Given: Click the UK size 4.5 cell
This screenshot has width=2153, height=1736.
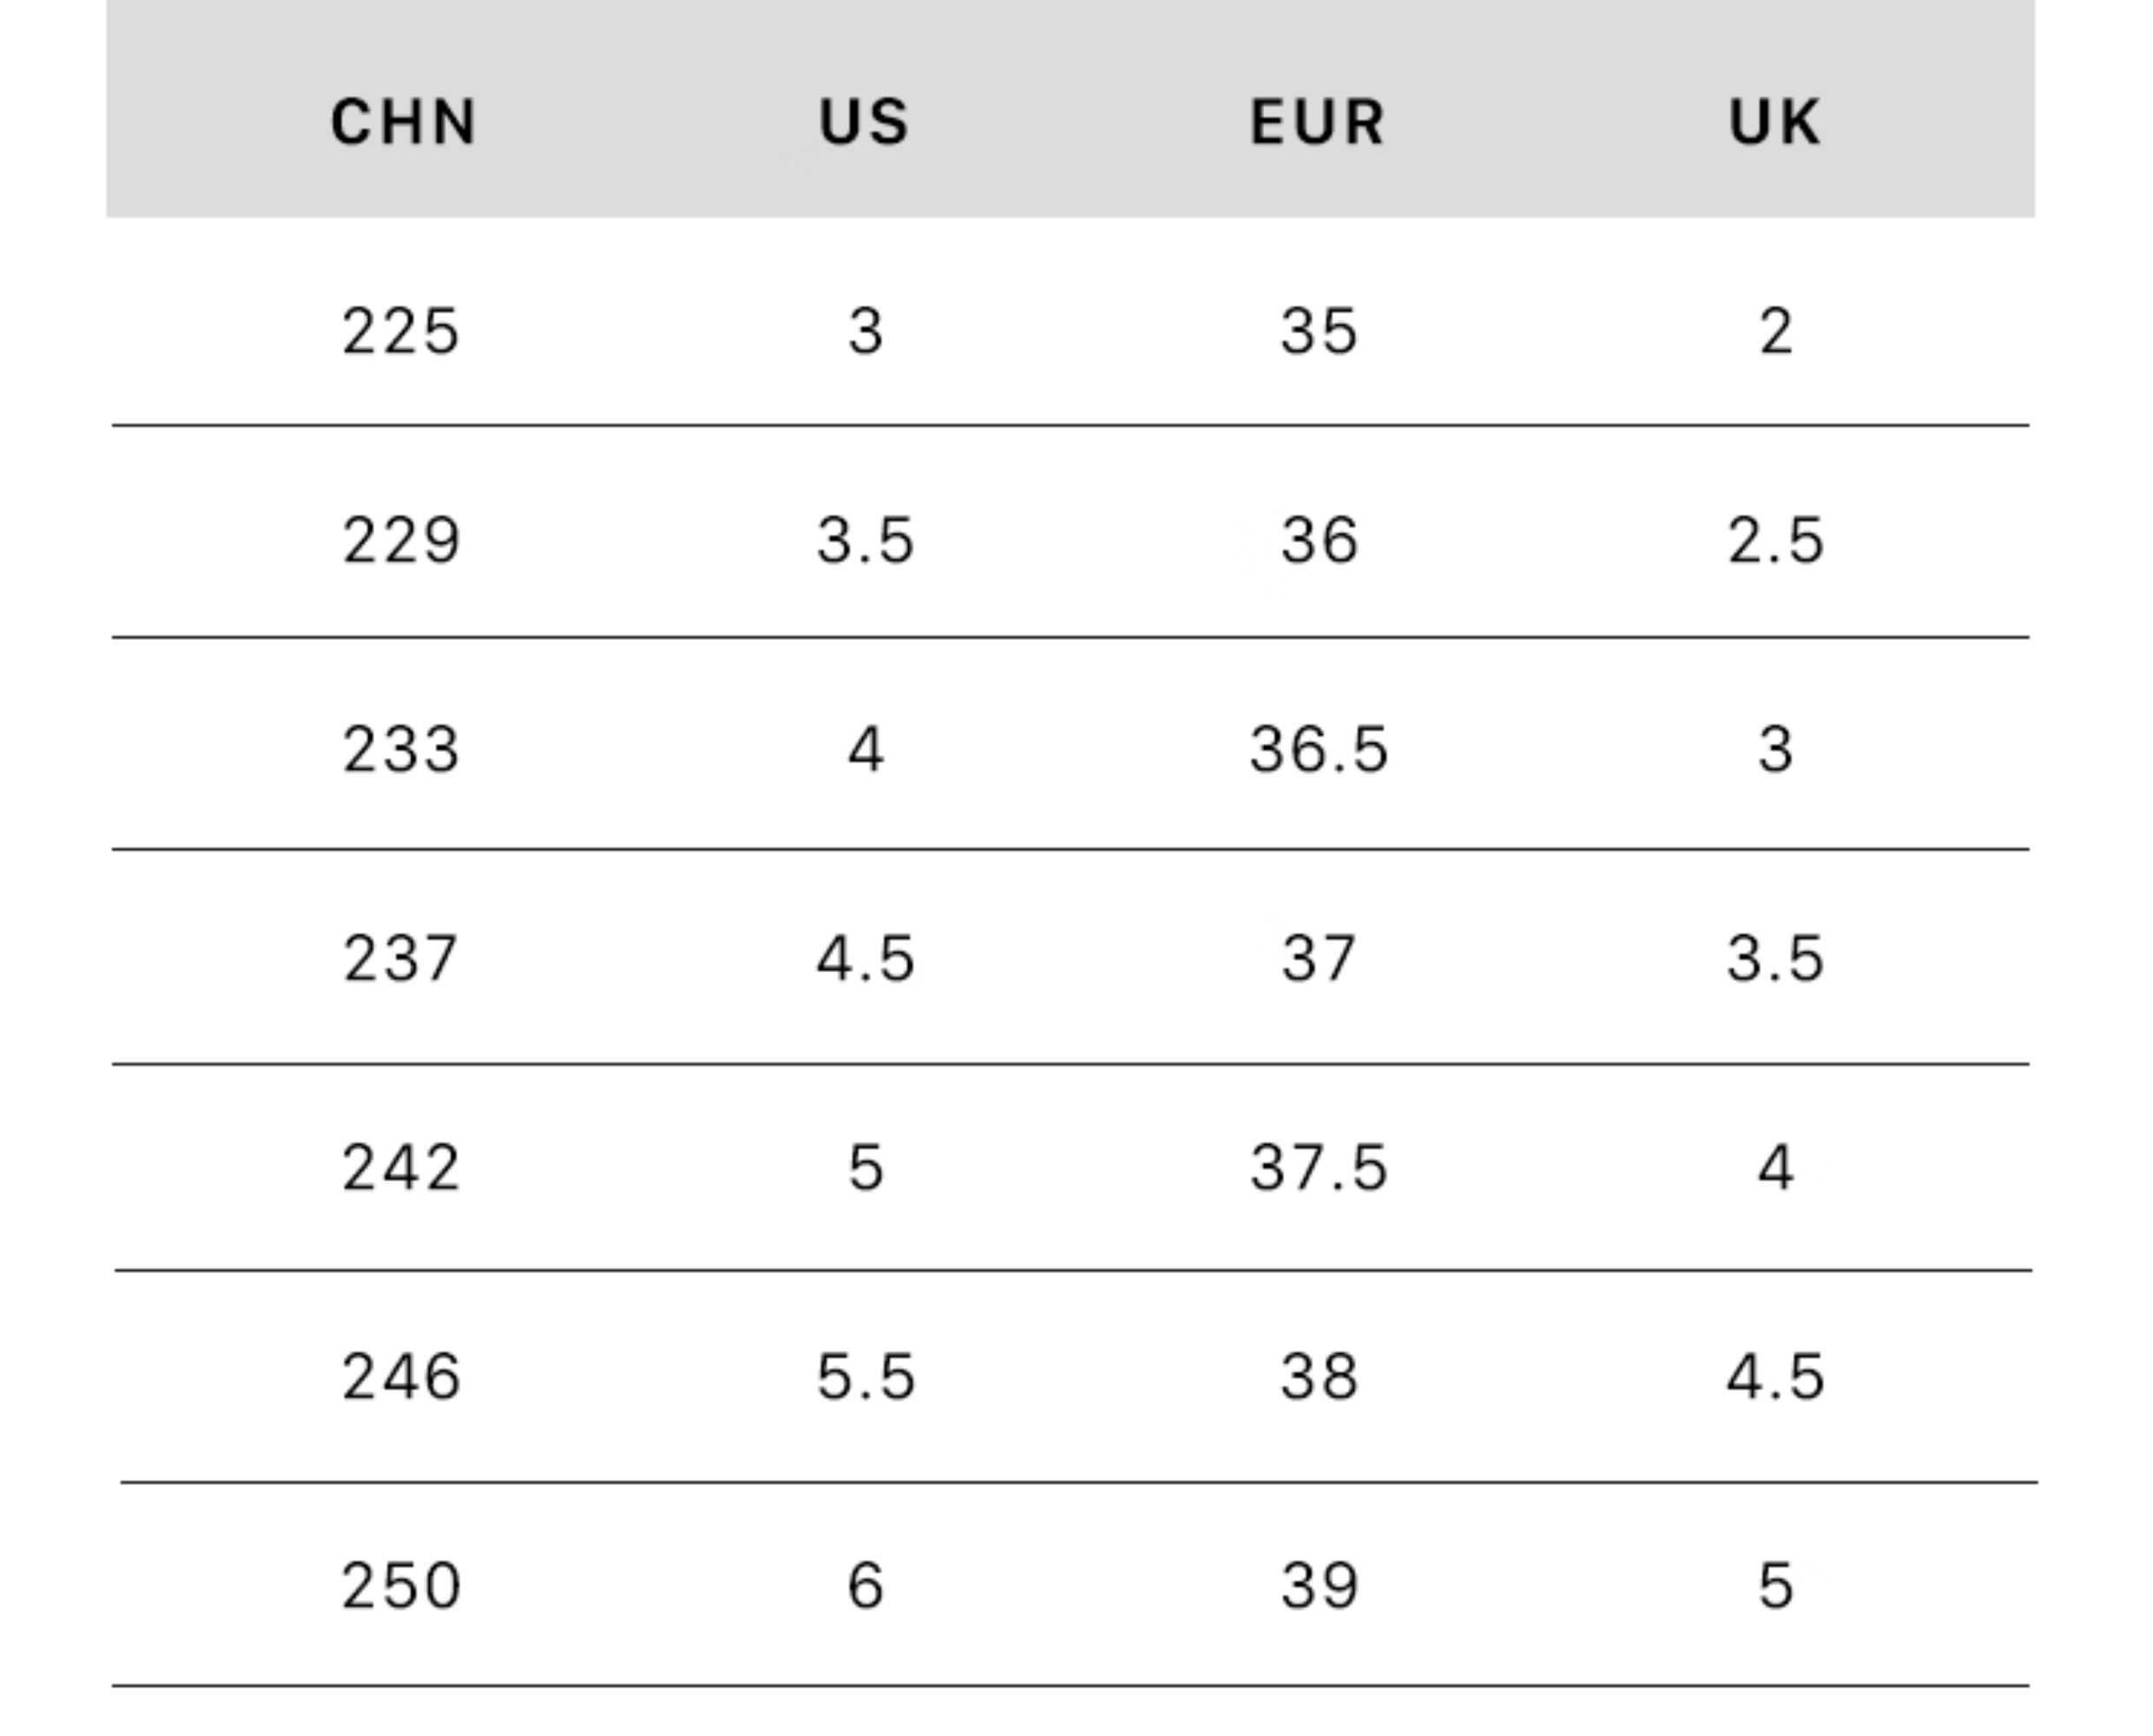Looking at the screenshot, I should click(1775, 1376).
